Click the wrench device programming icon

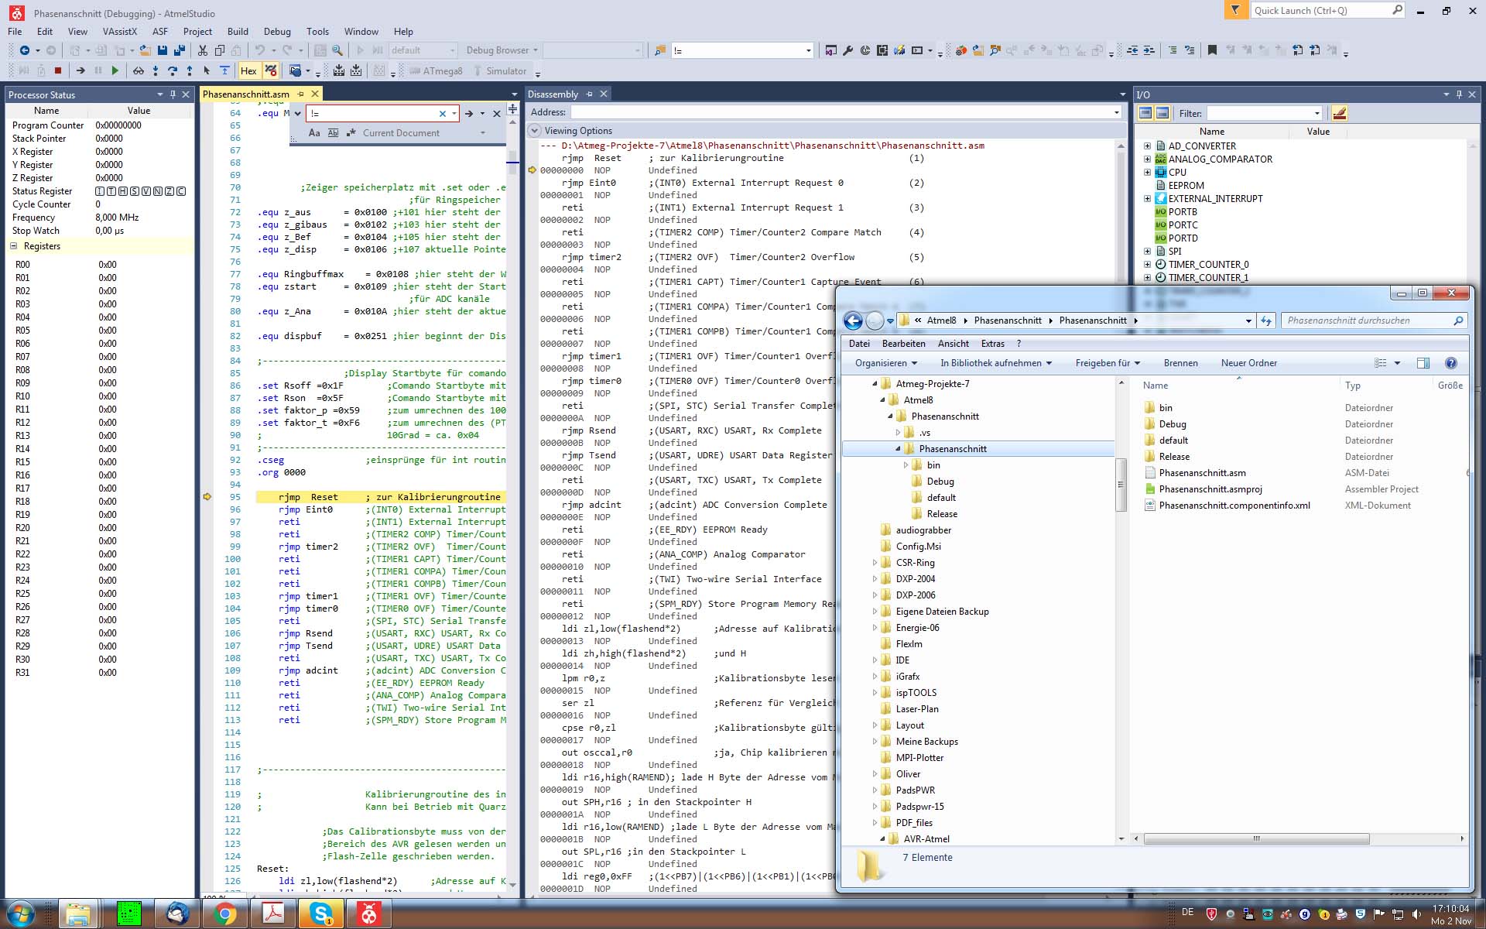(x=847, y=50)
